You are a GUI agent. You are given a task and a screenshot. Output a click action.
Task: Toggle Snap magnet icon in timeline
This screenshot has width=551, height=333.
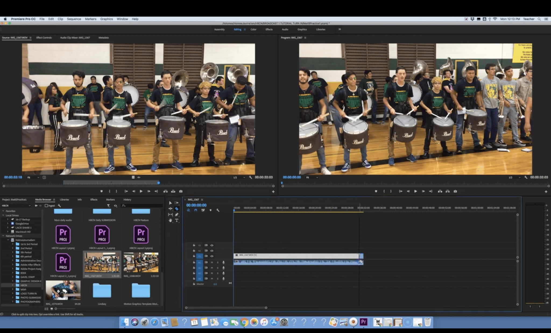click(x=196, y=210)
